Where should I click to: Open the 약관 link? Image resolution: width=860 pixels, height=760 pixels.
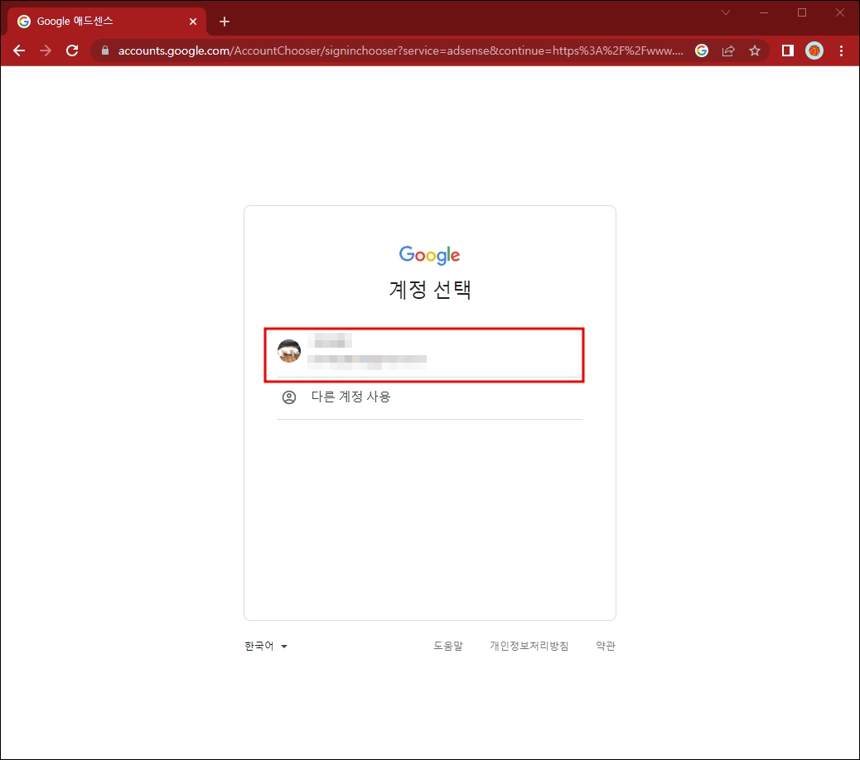[x=605, y=646]
